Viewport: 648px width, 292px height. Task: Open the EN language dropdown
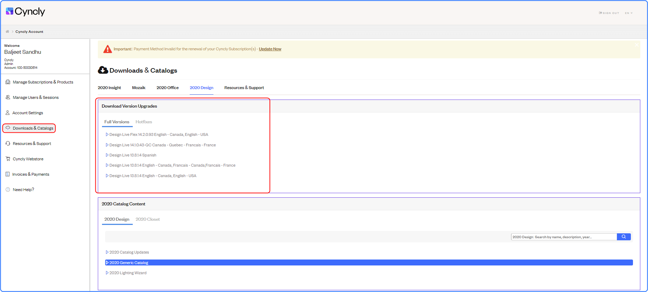pyautogui.click(x=629, y=13)
